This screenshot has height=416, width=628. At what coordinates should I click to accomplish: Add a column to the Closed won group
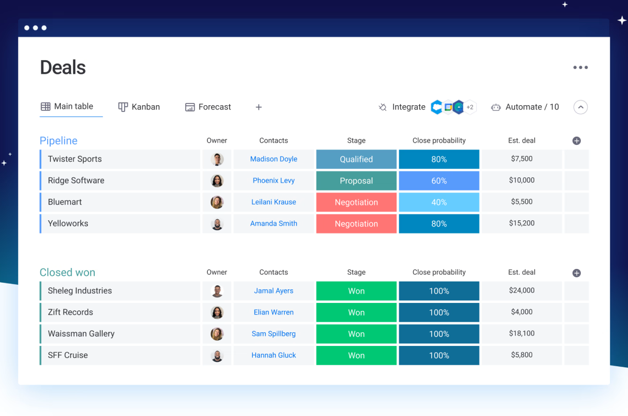coord(576,273)
